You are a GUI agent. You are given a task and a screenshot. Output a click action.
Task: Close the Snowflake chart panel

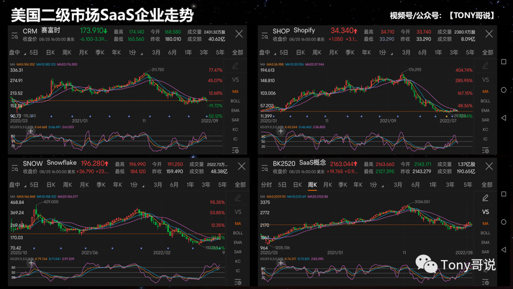[x=241, y=166]
